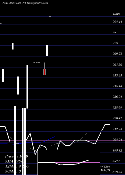Click the pink horizontal line at 904.04
Image resolution: width=125 pixels, height=175 pixels.
coord(62,140)
